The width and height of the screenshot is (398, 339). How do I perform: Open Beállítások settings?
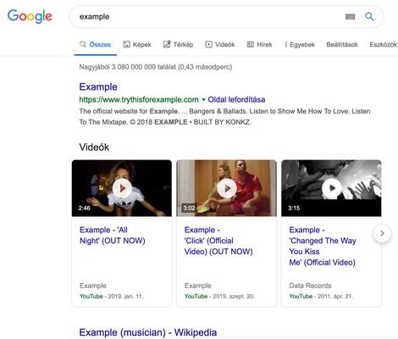(x=342, y=44)
